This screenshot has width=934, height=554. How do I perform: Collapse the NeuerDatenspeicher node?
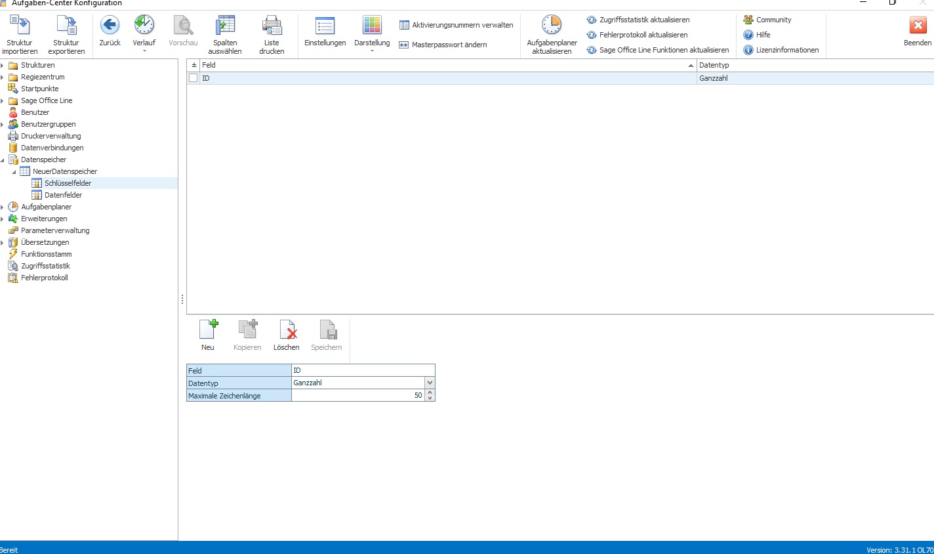point(14,171)
